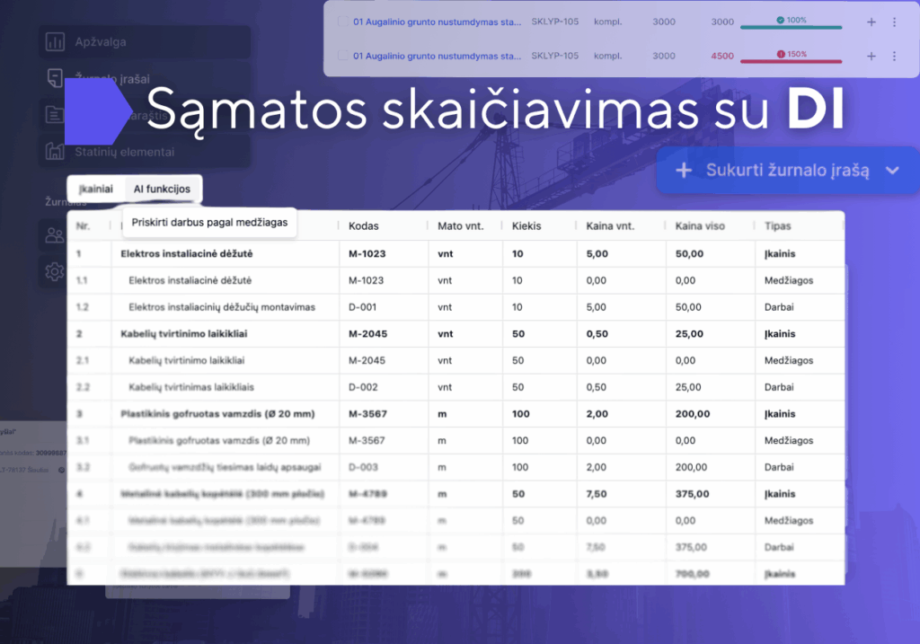Open three-dot menu in the 100% row

894,22
